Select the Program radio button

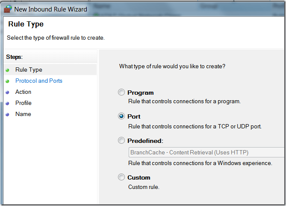[122, 93]
